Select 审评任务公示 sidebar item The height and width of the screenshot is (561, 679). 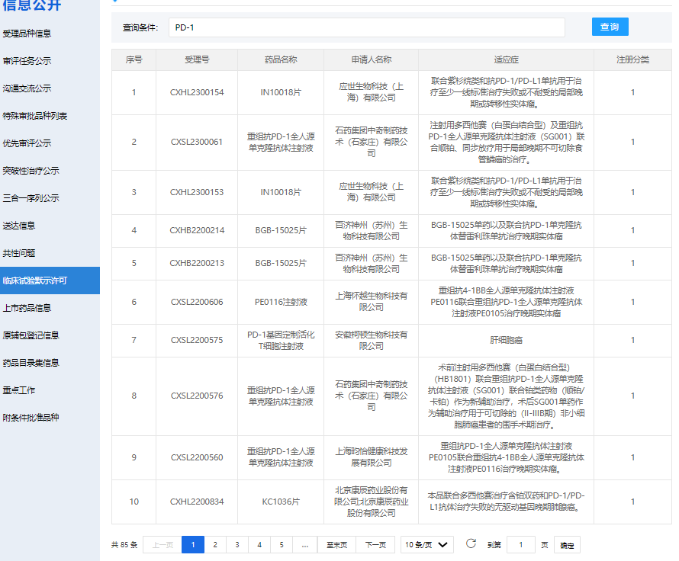pyautogui.click(x=27, y=61)
